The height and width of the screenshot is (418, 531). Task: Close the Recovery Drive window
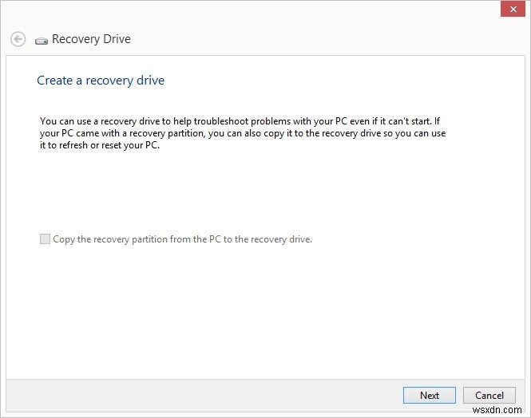tap(510, 9)
